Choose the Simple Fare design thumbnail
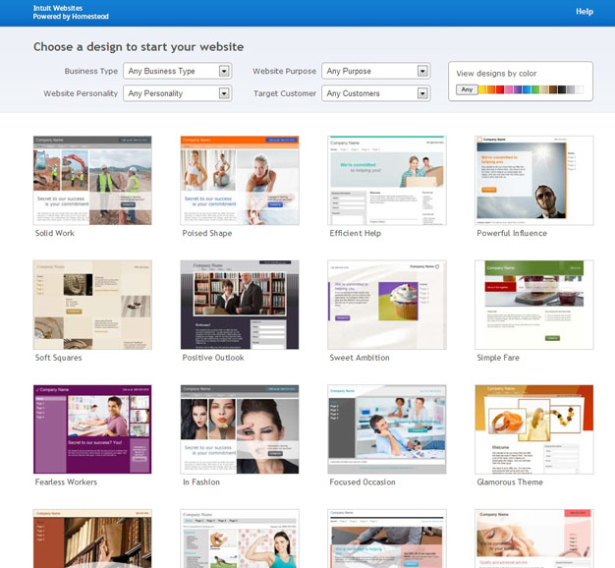The height and width of the screenshot is (568, 615). pyautogui.click(x=534, y=305)
